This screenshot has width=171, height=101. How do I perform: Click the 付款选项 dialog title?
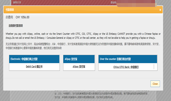click(10, 10)
